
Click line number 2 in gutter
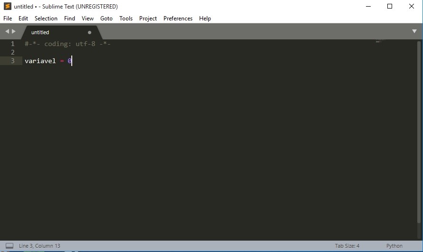[12, 52]
